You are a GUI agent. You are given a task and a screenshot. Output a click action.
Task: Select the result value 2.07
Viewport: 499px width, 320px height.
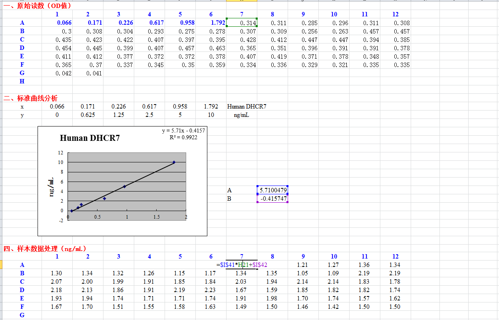click(x=57, y=282)
